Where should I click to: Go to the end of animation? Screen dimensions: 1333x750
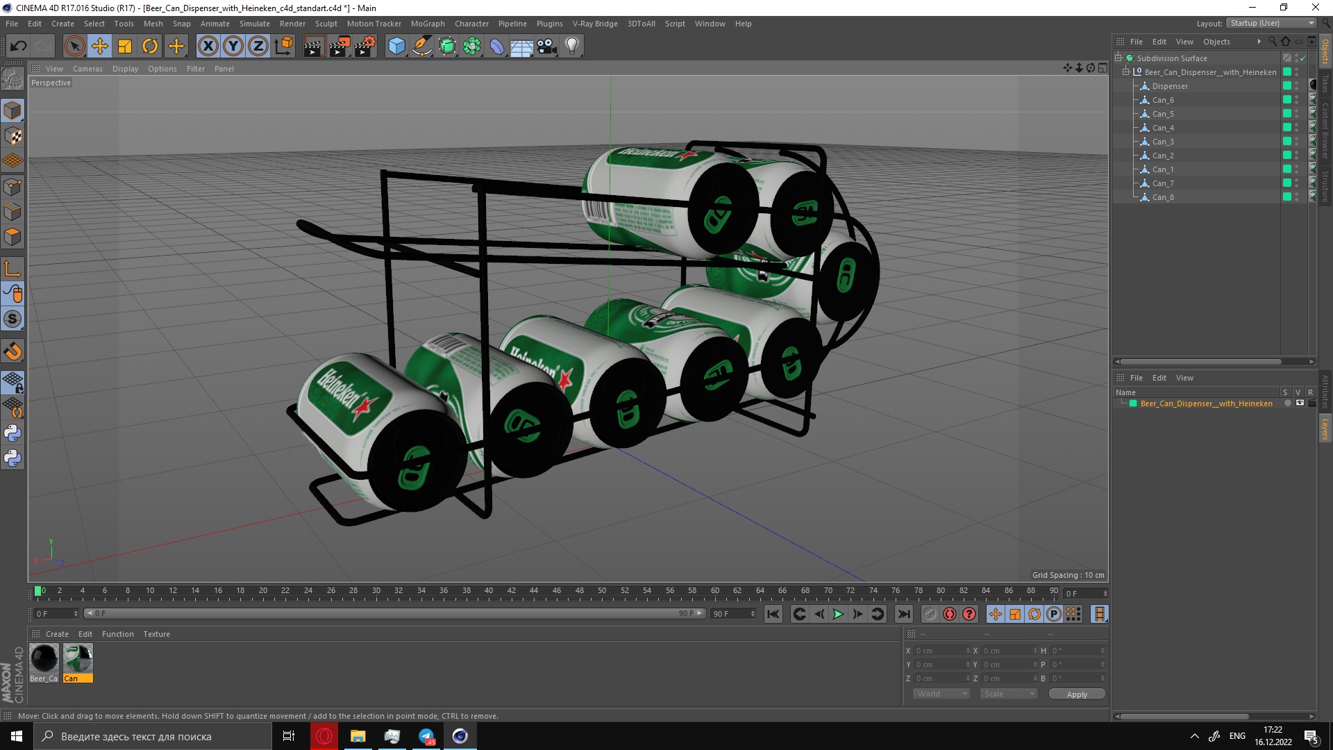pyautogui.click(x=903, y=614)
